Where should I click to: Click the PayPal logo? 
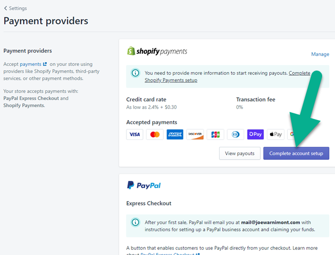[x=144, y=185]
